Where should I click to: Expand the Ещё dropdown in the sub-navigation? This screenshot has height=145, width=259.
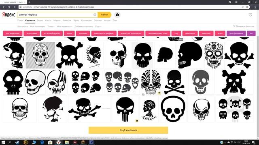click(x=98, y=26)
